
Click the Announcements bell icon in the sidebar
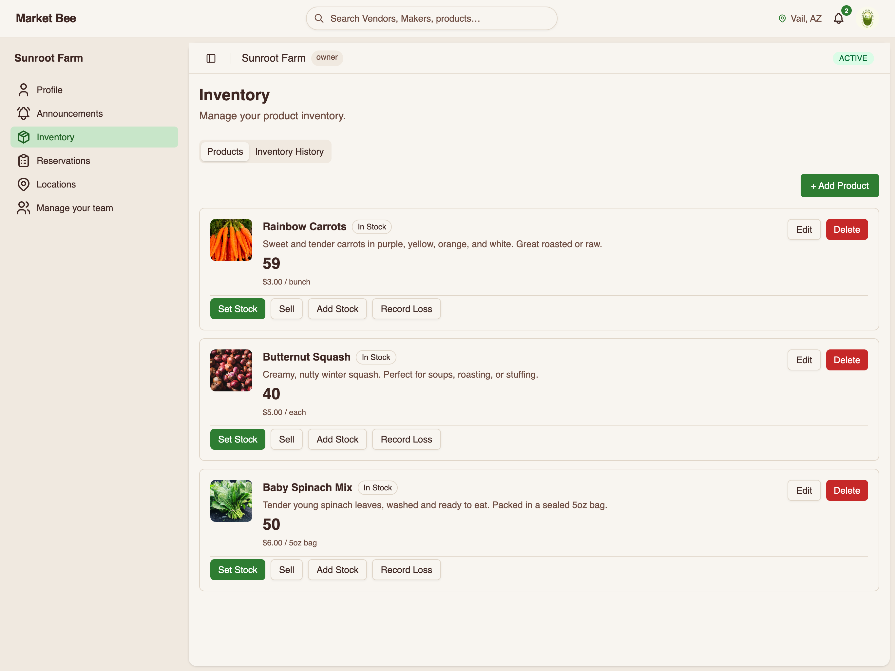point(24,113)
